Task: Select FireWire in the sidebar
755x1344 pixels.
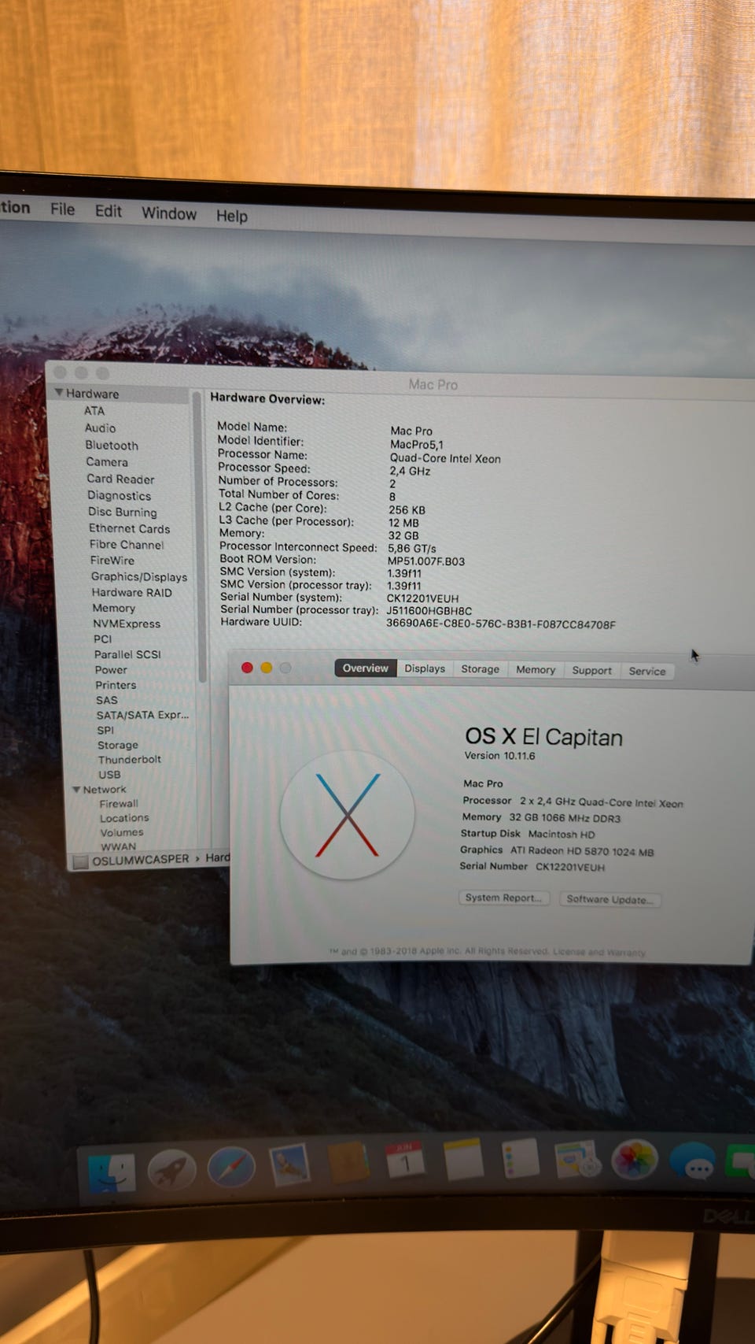Action: 112,561
